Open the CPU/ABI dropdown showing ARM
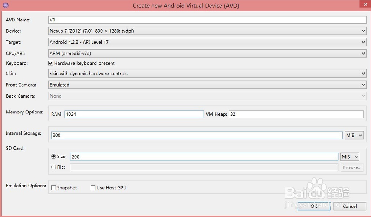 (207, 54)
